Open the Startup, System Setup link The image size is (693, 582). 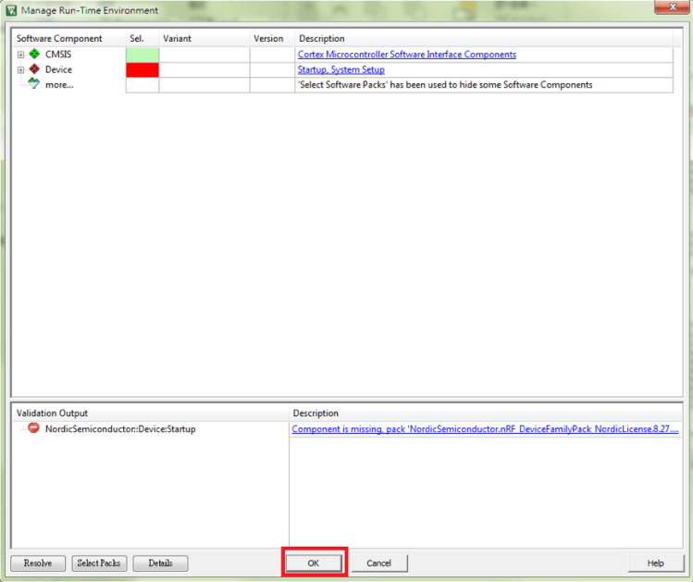340,69
